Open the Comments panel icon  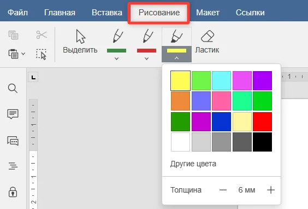point(13,114)
